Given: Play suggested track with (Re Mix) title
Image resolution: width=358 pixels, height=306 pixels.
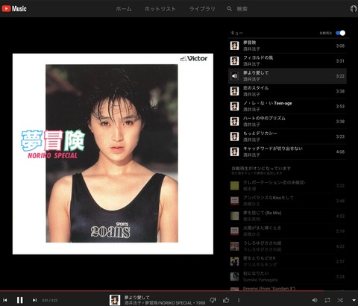Looking at the screenshot, I should (287, 216).
